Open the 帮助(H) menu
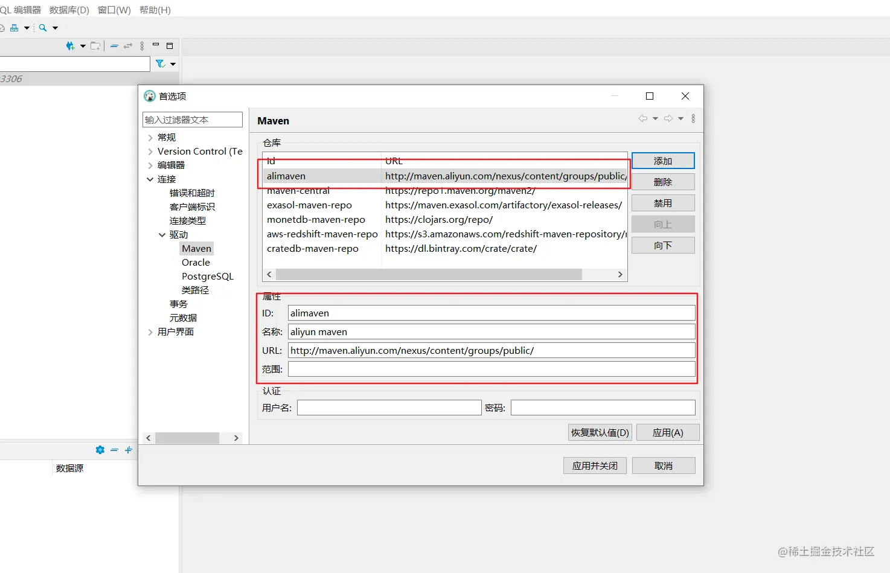890x573 pixels. (155, 10)
